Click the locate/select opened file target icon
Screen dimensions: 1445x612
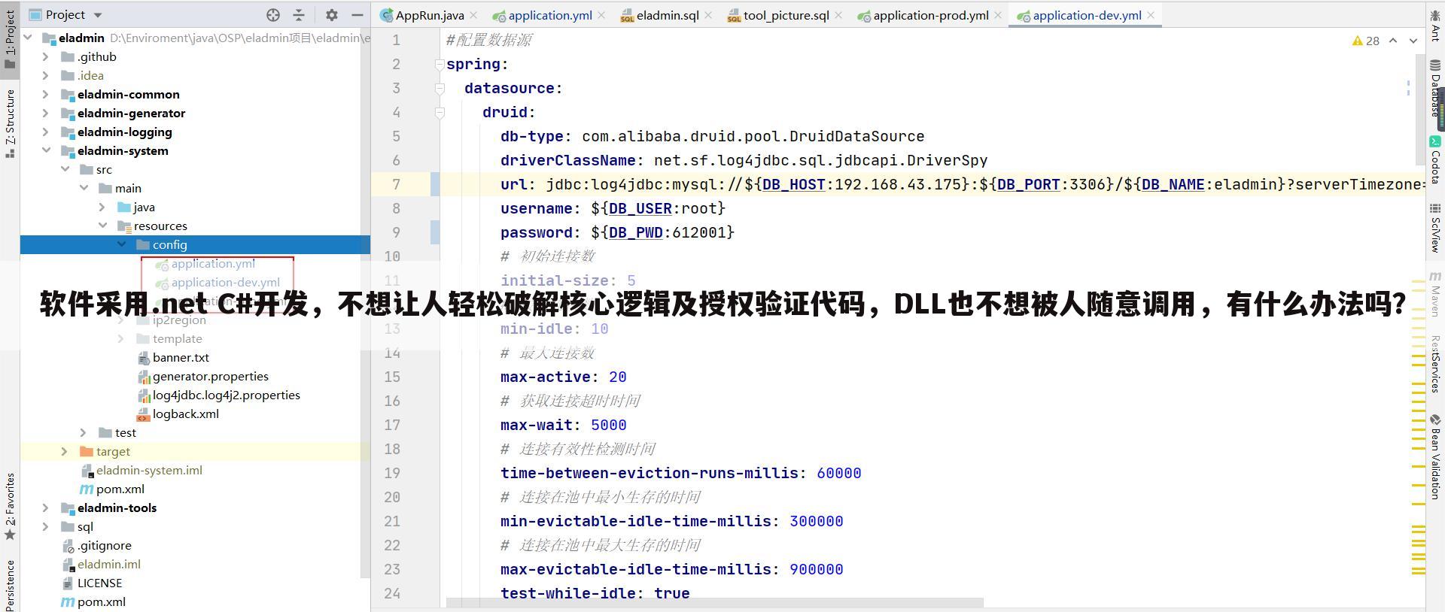(273, 15)
